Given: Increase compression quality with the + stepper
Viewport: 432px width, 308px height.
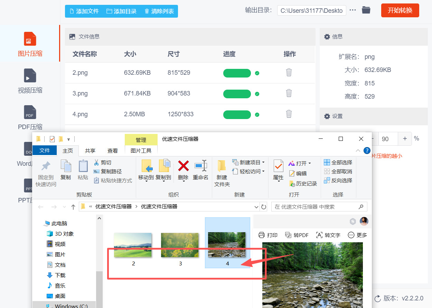Looking at the screenshot, I should point(404,138).
